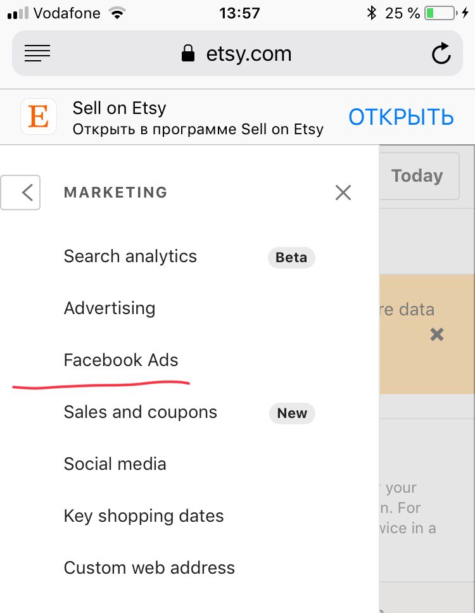
Task: Select Facebook Ads
Action: coord(121,360)
